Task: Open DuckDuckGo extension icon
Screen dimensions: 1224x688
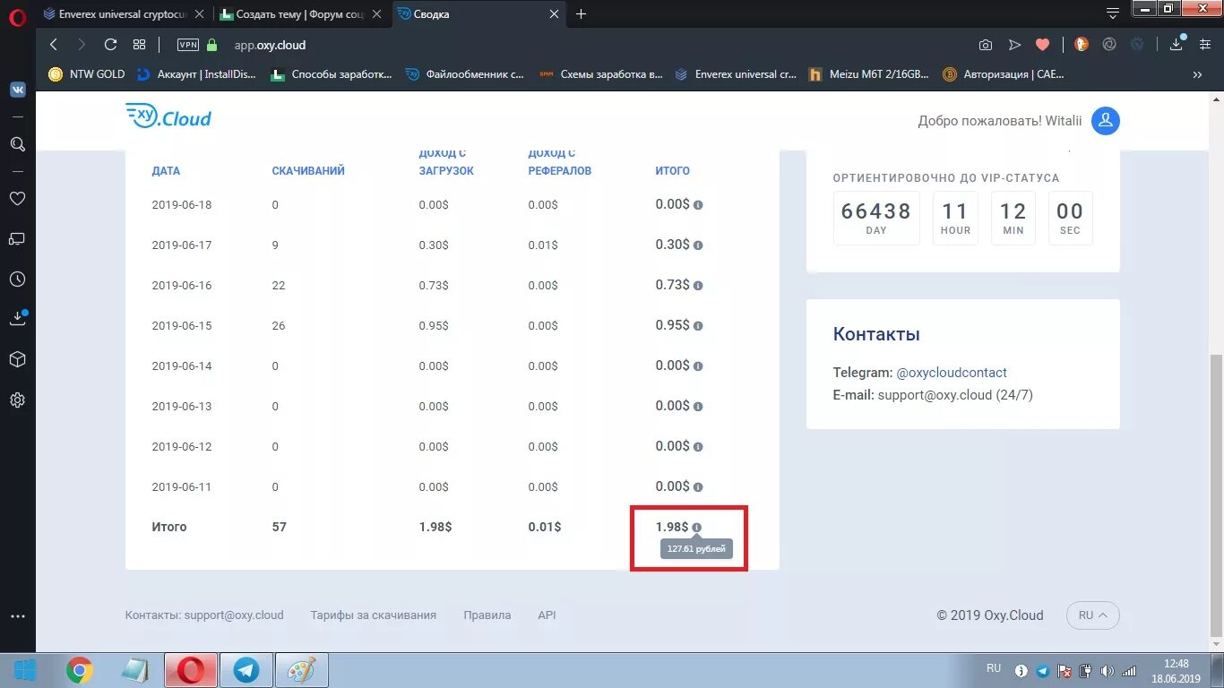Action: (1082, 44)
